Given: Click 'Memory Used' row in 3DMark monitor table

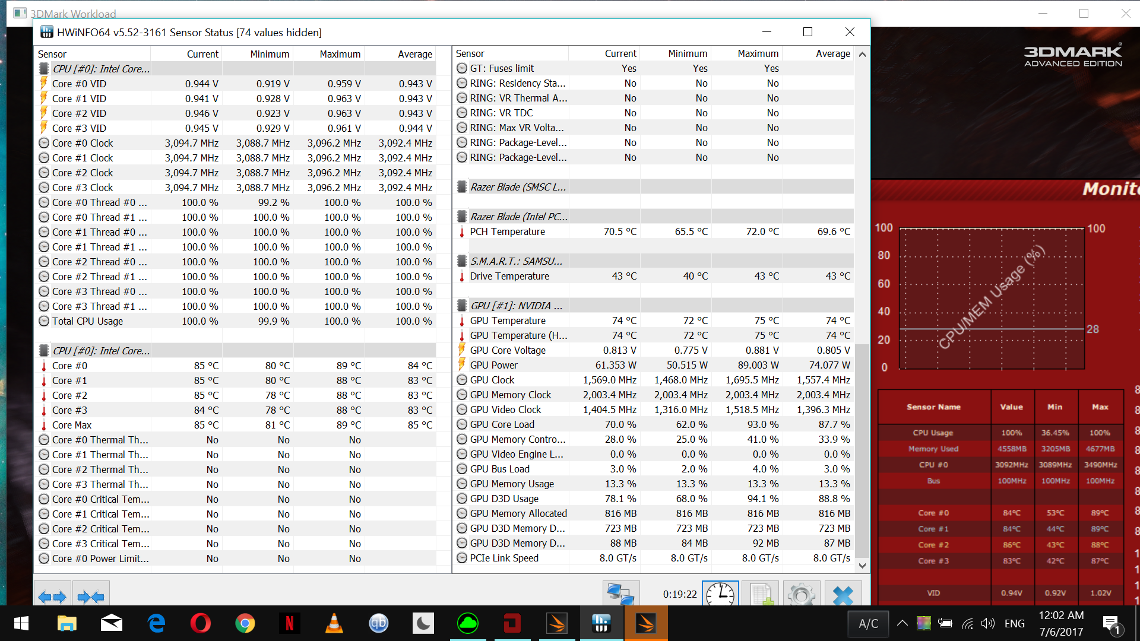Looking at the screenshot, I should click(x=1000, y=449).
